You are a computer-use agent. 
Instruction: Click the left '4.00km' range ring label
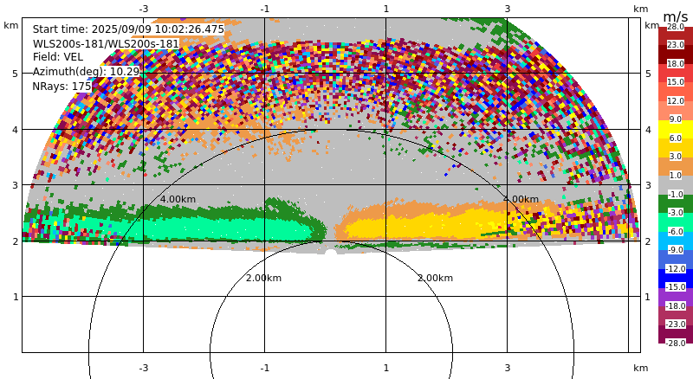click(178, 199)
